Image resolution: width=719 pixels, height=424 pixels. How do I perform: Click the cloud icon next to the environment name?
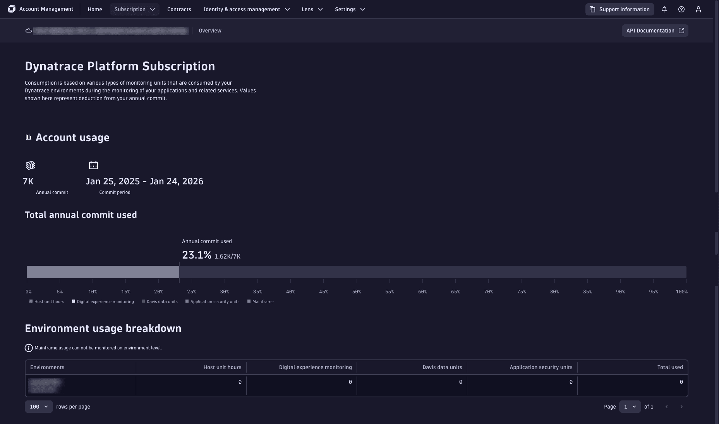pos(28,31)
